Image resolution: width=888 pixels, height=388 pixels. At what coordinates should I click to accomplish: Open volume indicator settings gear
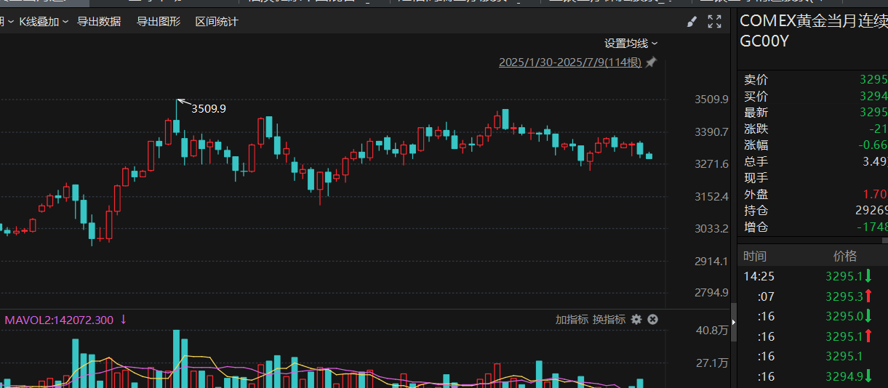tap(636, 320)
